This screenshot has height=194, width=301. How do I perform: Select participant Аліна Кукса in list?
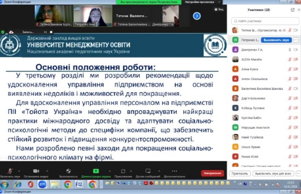(x=264, y=69)
